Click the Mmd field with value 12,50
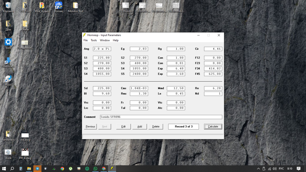 click(x=176, y=88)
